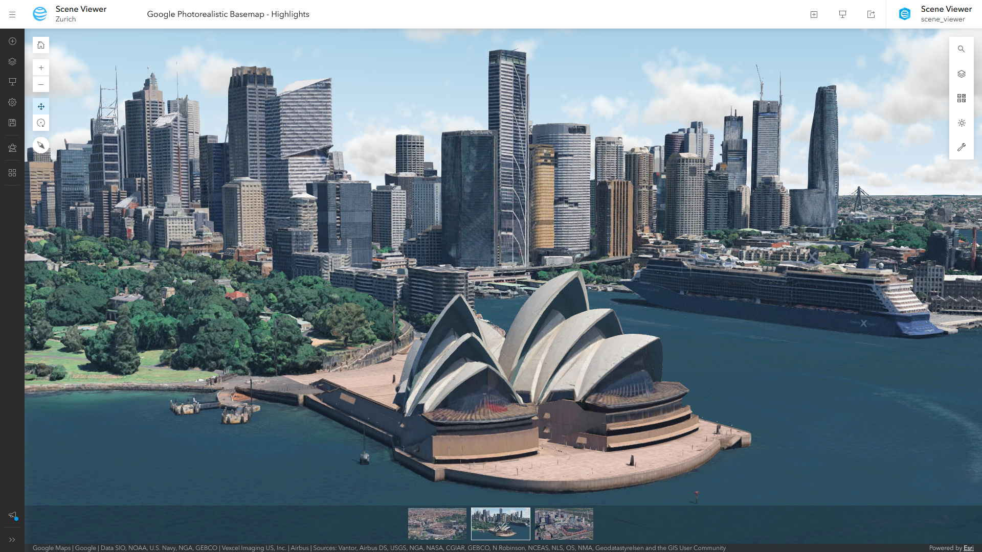Open the Scene tools wrench icon

pos(961,147)
